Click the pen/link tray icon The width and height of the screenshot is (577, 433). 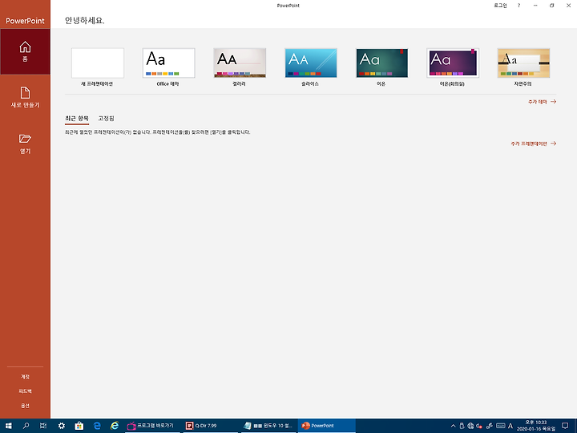[x=490, y=426]
